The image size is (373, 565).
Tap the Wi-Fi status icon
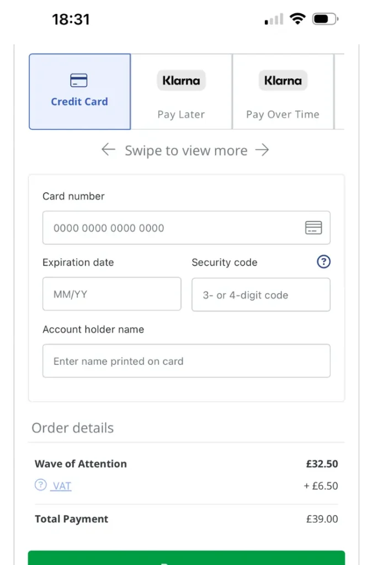click(298, 19)
